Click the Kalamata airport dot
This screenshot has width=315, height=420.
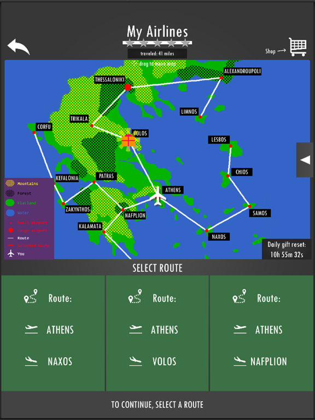tap(104, 232)
